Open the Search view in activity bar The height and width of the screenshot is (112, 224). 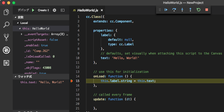click(x=6, y=25)
